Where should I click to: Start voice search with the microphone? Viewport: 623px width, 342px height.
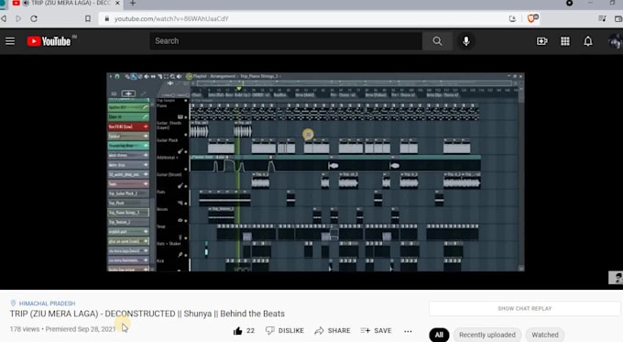[466, 41]
